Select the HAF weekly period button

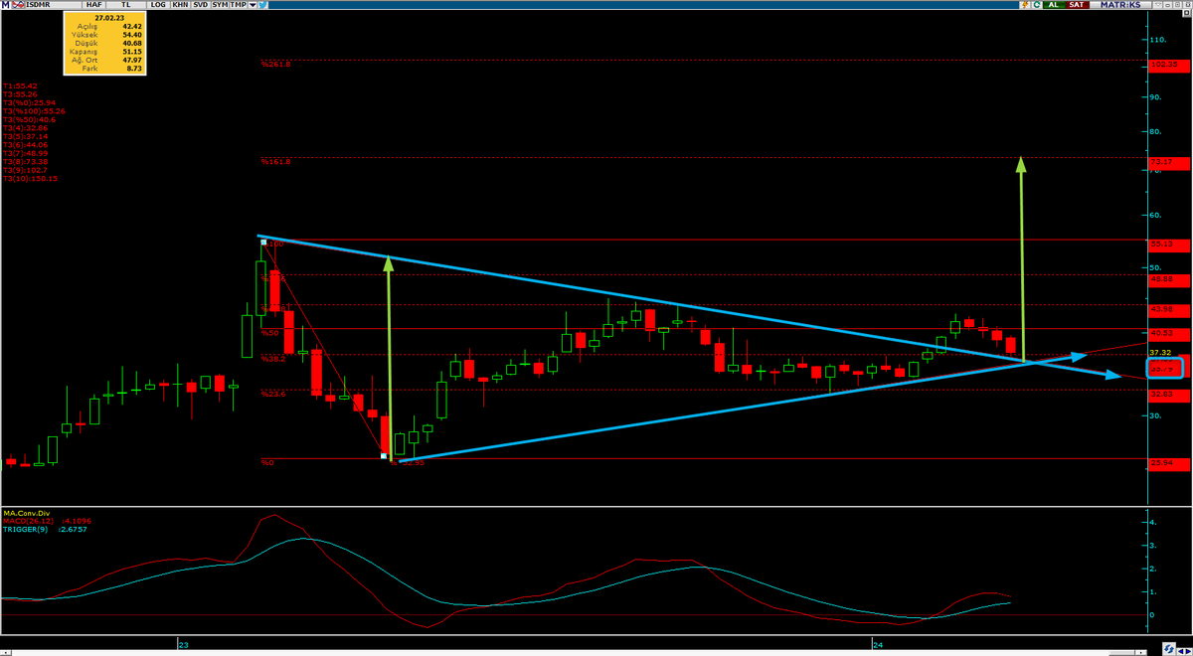click(94, 5)
